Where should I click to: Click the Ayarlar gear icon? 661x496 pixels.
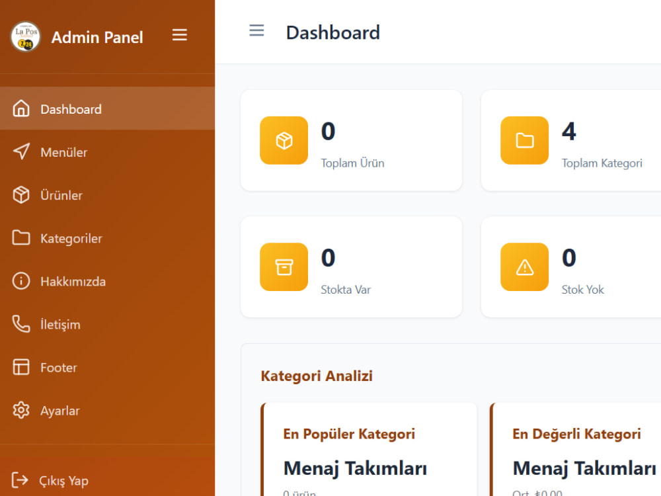pyautogui.click(x=21, y=410)
